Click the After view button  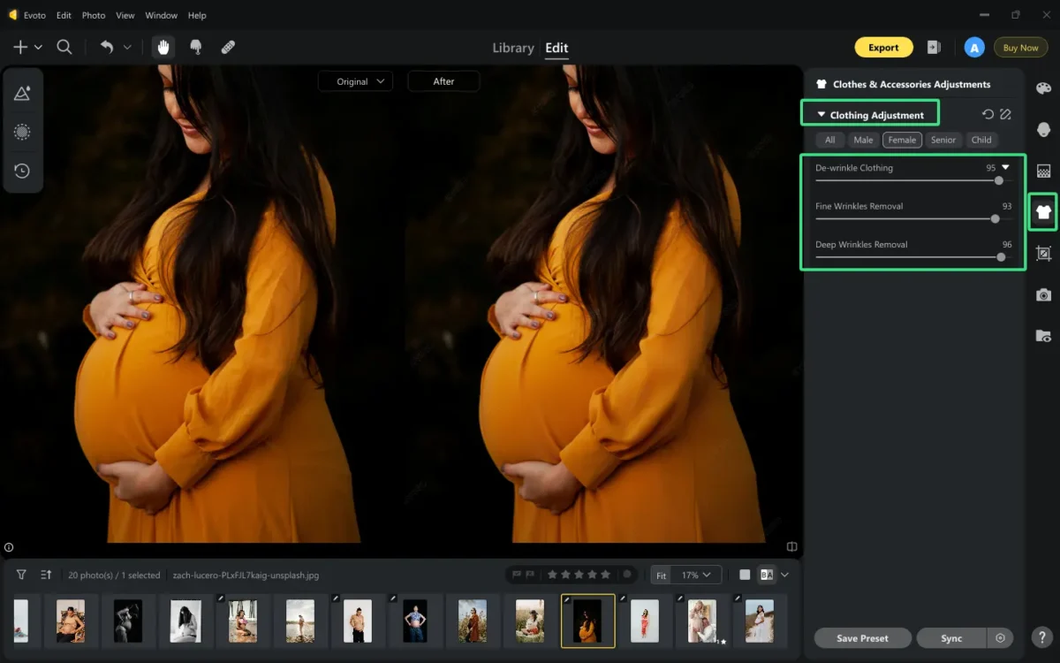[x=443, y=81]
